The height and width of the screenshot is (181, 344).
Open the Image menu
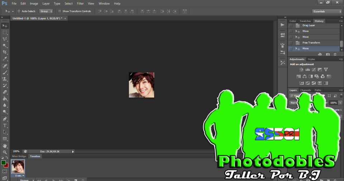(34, 4)
